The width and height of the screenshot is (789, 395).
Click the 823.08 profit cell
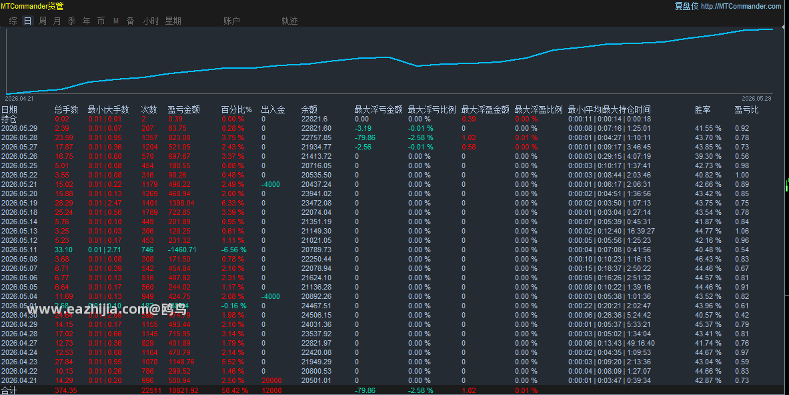(x=179, y=137)
